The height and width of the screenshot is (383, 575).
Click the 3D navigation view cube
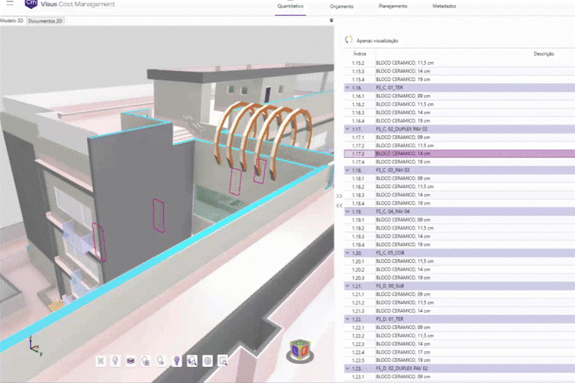300,351
